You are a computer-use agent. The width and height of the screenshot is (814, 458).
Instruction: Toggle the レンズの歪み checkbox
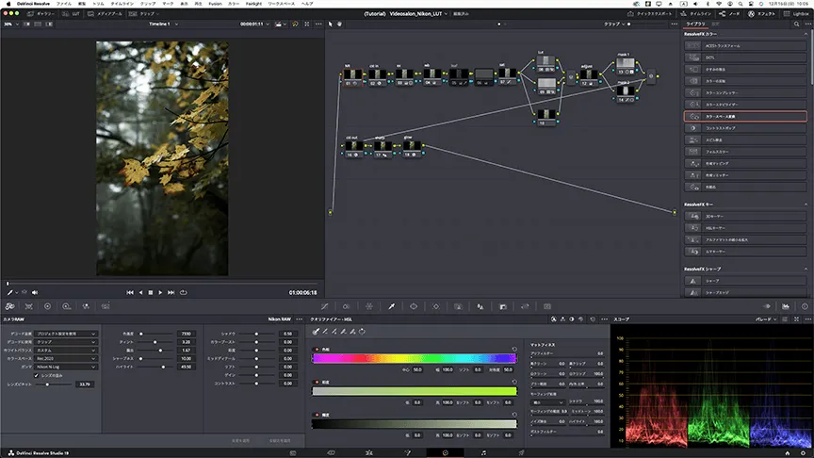[35, 375]
